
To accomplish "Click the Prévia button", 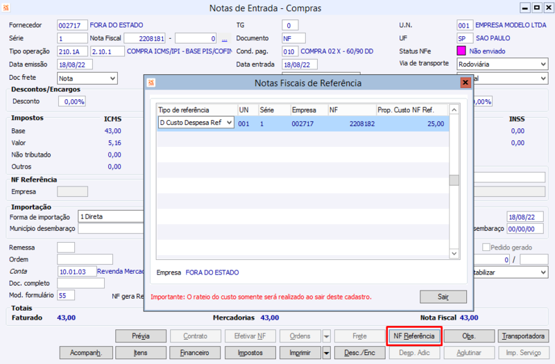I will click(141, 336).
